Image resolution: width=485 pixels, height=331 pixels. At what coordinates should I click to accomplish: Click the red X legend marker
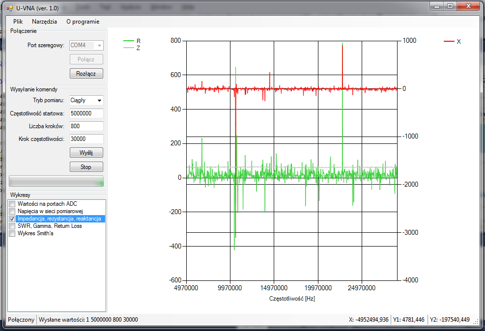tap(449, 42)
